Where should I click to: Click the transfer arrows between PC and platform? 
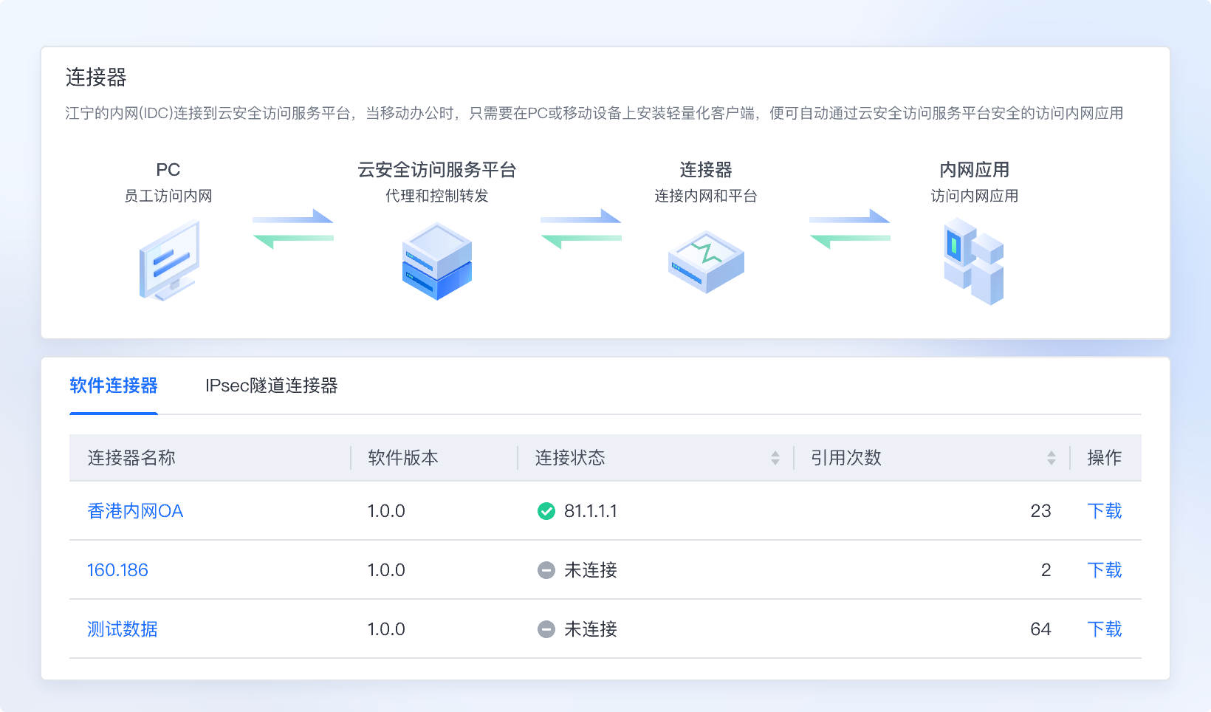click(x=294, y=229)
